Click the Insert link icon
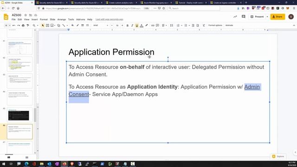297x167 pixels. pyautogui.click(x=153, y=26)
